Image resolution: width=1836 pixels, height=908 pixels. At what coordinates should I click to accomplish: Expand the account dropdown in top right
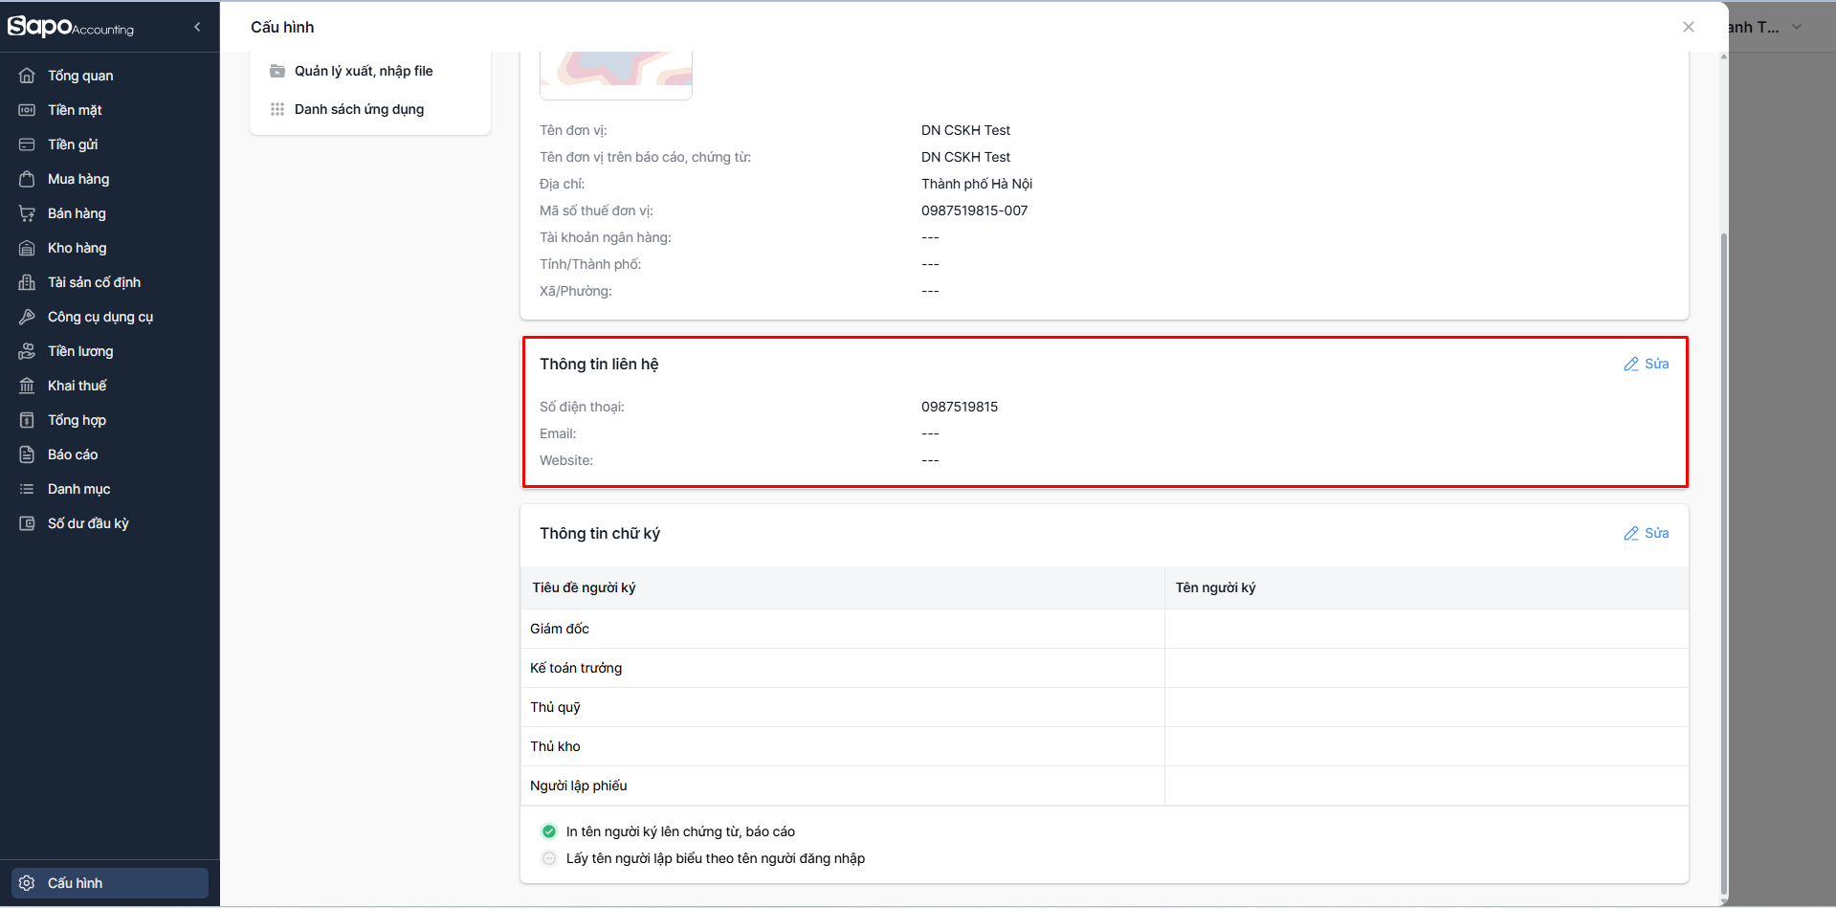tap(1797, 27)
